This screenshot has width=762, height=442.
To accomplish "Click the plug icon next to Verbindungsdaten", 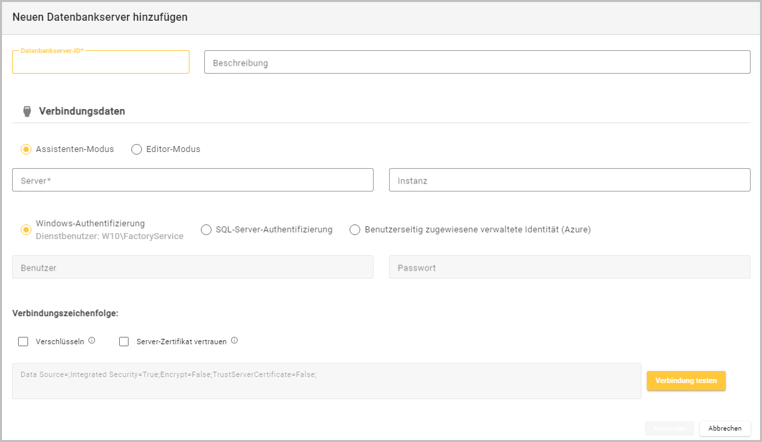I will click(27, 111).
